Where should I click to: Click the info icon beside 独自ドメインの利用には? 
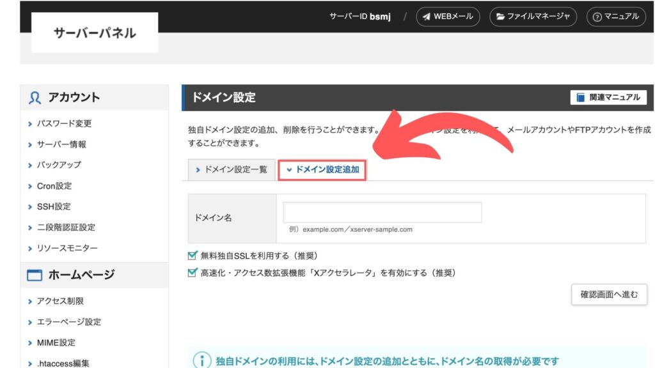[202, 360]
